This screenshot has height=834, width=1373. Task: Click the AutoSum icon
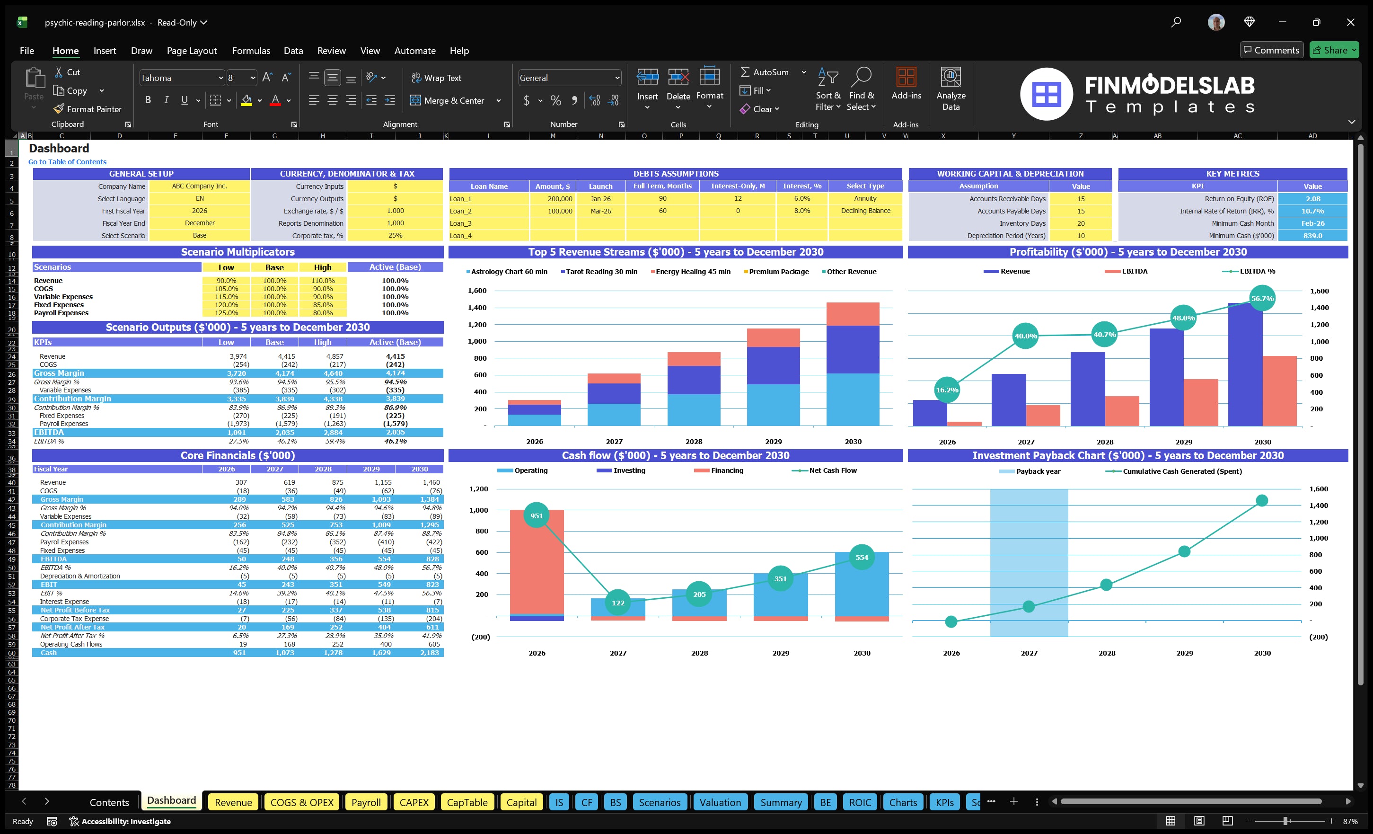(x=746, y=71)
